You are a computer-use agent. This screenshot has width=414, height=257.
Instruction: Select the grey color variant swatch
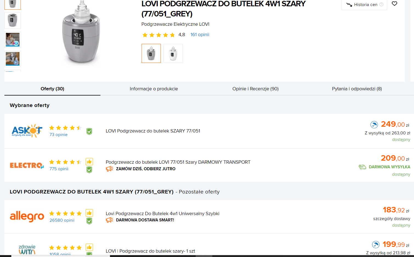click(x=151, y=53)
